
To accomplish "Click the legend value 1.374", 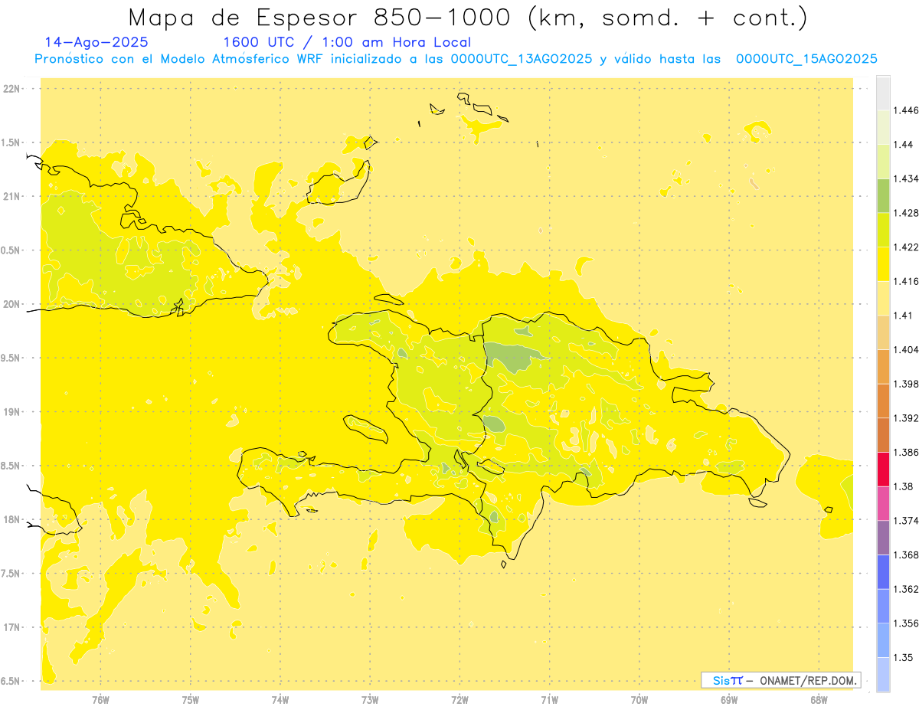I will click(905, 521).
